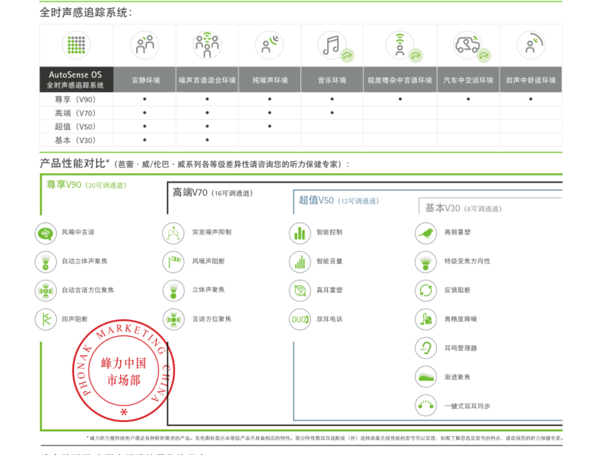Select the DUO 双耳电话 icon
Viewport: 611px width, 455px height.
click(x=299, y=319)
